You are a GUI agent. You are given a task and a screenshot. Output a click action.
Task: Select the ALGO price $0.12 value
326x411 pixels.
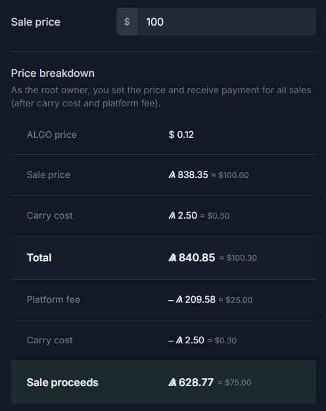click(x=181, y=135)
